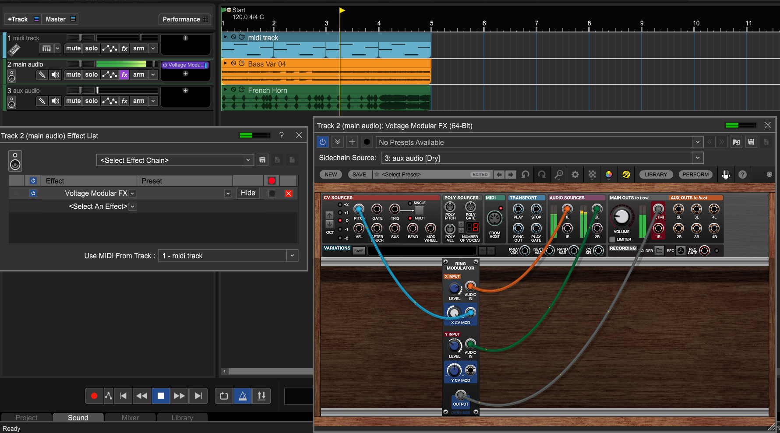Toggle plugin bypass power button in plugin window
This screenshot has width=780, height=433.
click(323, 142)
